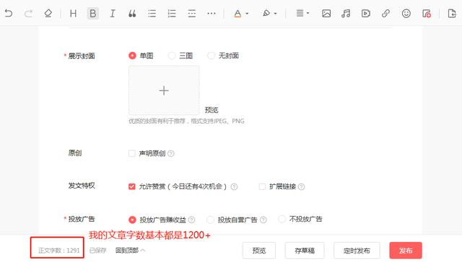Viewport: 462px width, 262px height.
Task: Insert a hyperlink
Action: click(x=385, y=13)
